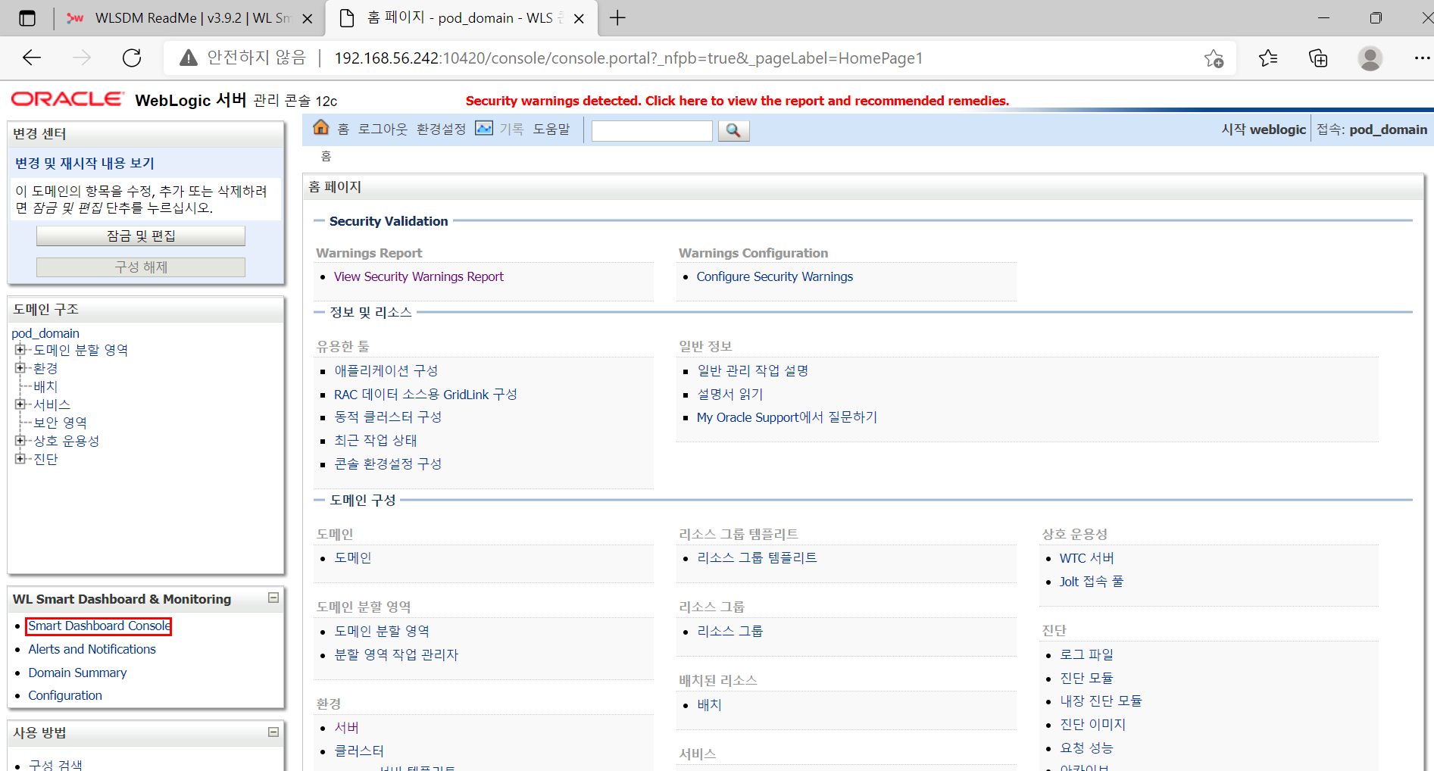The width and height of the screenshot is (1434, 771).
Task: Select 배치 in domain structure tree
Action: (x=45, y=386)
